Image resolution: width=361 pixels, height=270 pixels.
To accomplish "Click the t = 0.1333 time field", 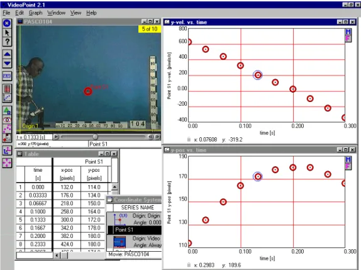I will [34, 137].
